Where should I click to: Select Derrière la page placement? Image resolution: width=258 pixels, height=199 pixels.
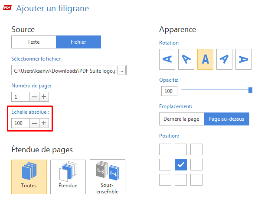tap(182, 119)
